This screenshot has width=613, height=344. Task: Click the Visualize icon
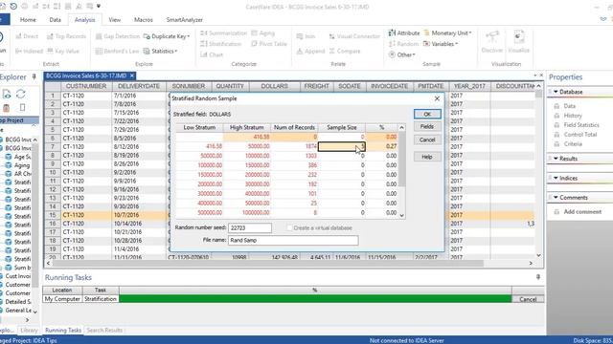(518, 42)
